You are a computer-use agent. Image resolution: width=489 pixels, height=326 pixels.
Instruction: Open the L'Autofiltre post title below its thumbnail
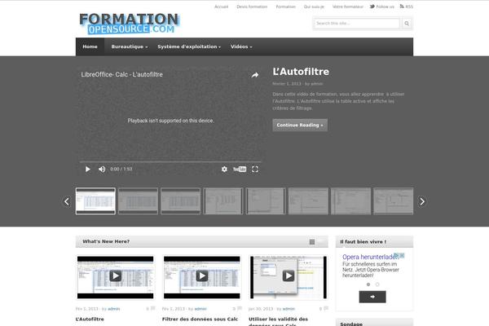(x=90, y=319)
